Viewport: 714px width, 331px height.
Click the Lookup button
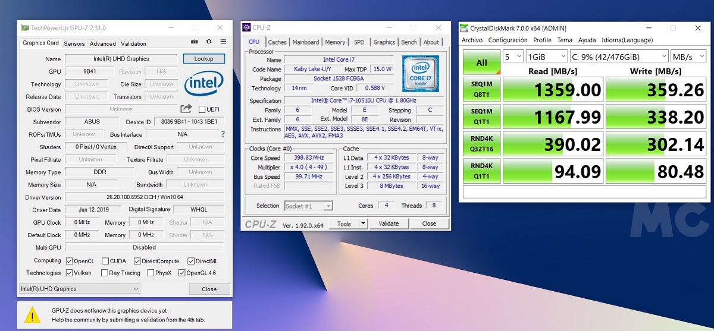coord(203,59)
